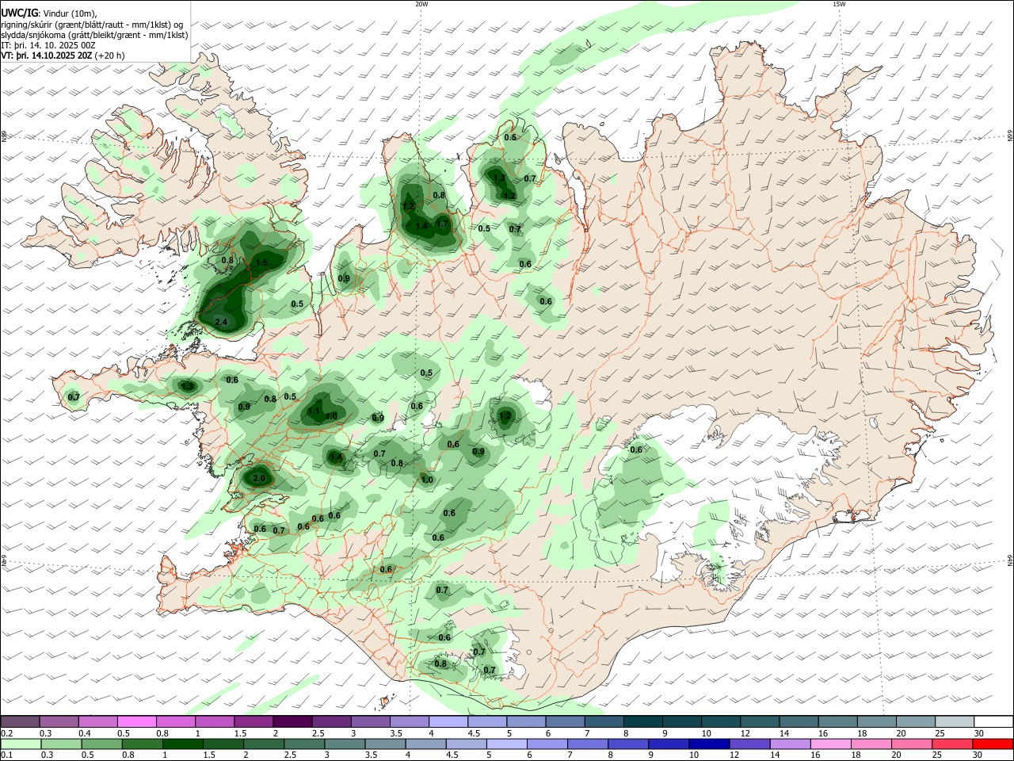The width and height of the screenshot is (1014, 761).
Task: Select the light pink 16 swatch, lower scale
Action: tap(831, 744)
